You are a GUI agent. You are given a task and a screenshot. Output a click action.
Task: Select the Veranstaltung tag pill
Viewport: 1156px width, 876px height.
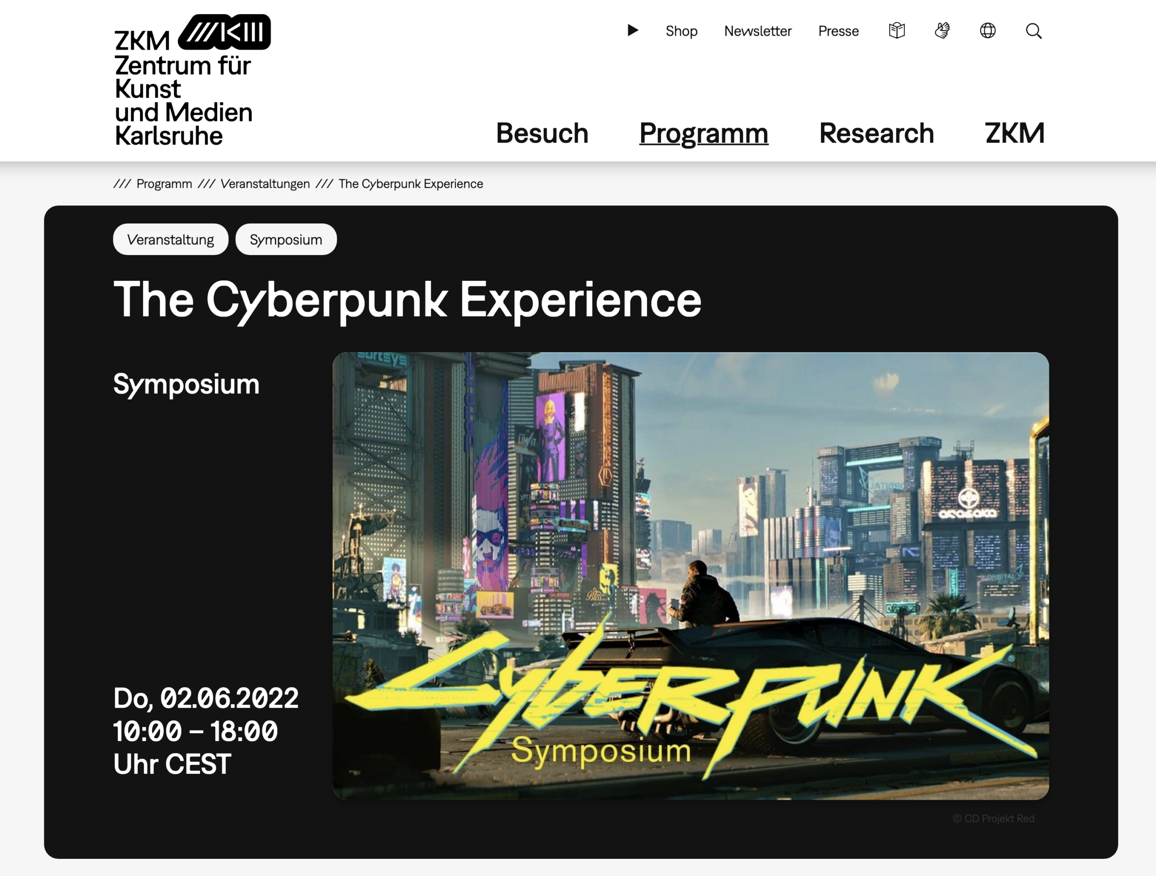[x=170, y=239]
